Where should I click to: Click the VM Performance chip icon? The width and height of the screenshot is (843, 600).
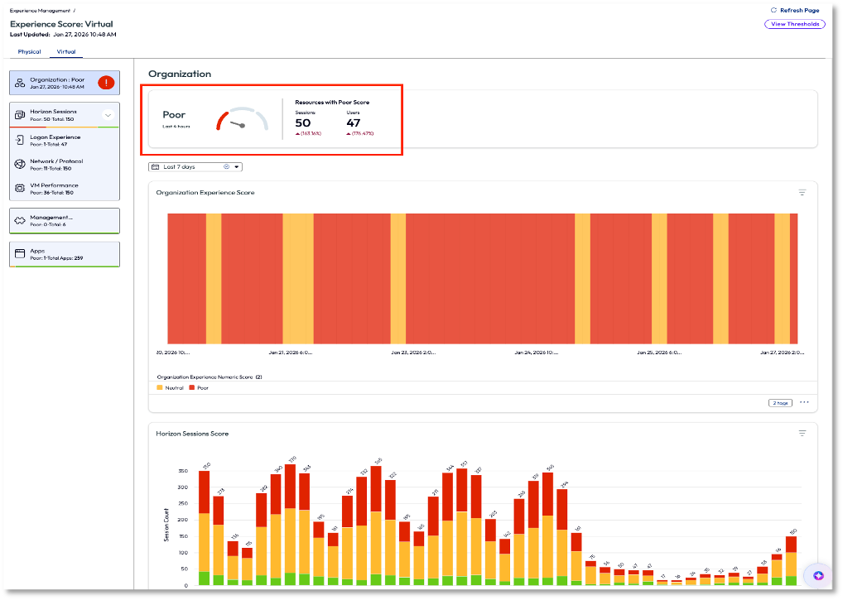pos(20,188)
